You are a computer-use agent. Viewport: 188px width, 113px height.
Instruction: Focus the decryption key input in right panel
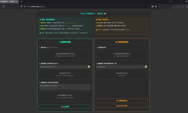click(122, 67)
